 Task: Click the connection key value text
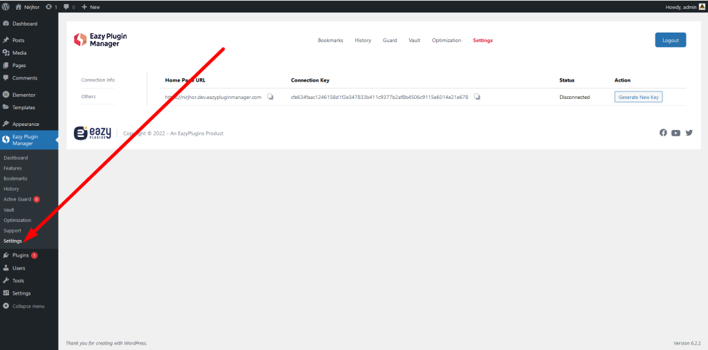[380, 97]
